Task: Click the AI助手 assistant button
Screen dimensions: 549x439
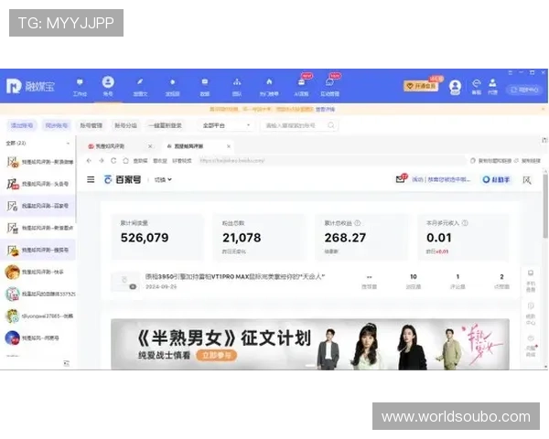Action: click(x=496, y=179)
